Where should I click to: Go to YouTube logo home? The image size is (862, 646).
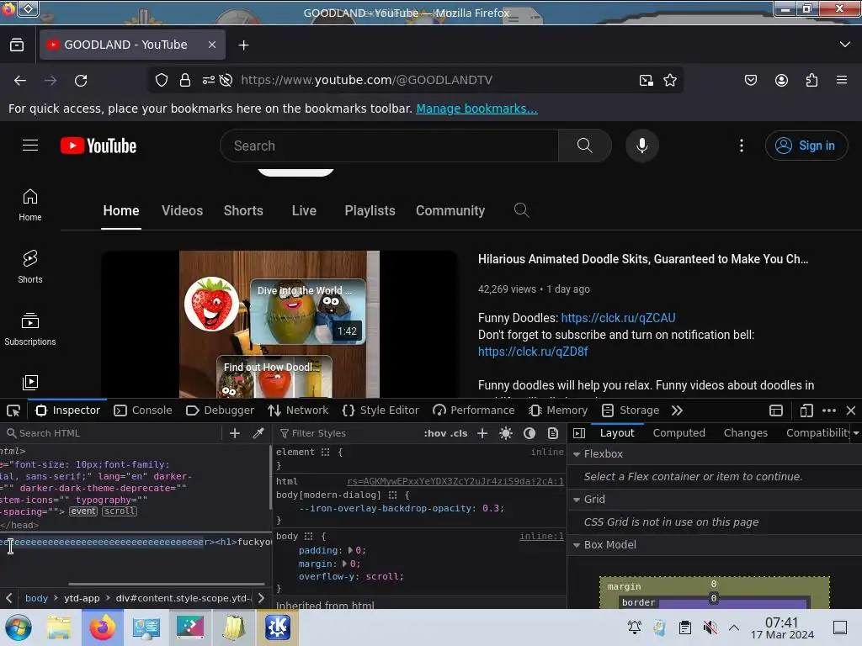point(98,146)
